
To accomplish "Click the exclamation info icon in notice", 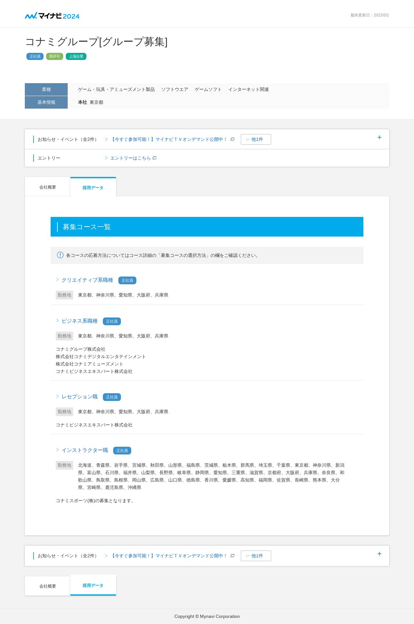I will (60, 255).
